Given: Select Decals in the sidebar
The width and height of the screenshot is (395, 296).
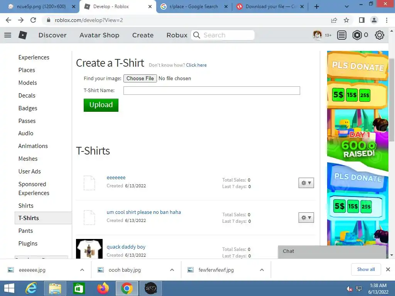Looking at the screenshot, I should (x=27, y=96).
